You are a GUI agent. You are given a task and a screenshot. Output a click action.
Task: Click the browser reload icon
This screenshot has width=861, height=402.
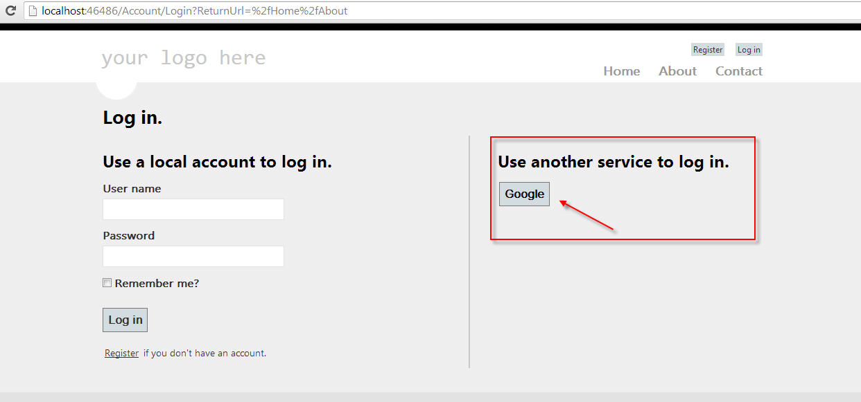click(10, 11)
